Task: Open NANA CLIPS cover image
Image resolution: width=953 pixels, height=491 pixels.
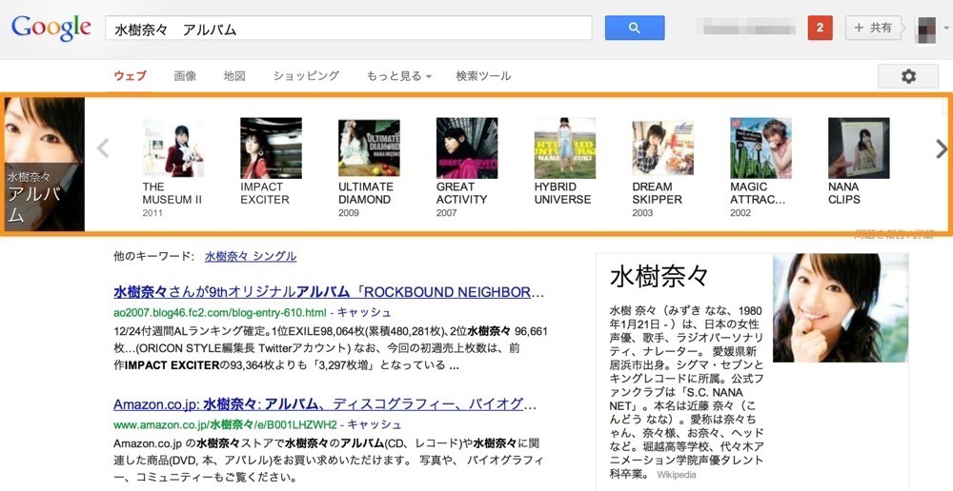Action: click(x=859, y=148)
